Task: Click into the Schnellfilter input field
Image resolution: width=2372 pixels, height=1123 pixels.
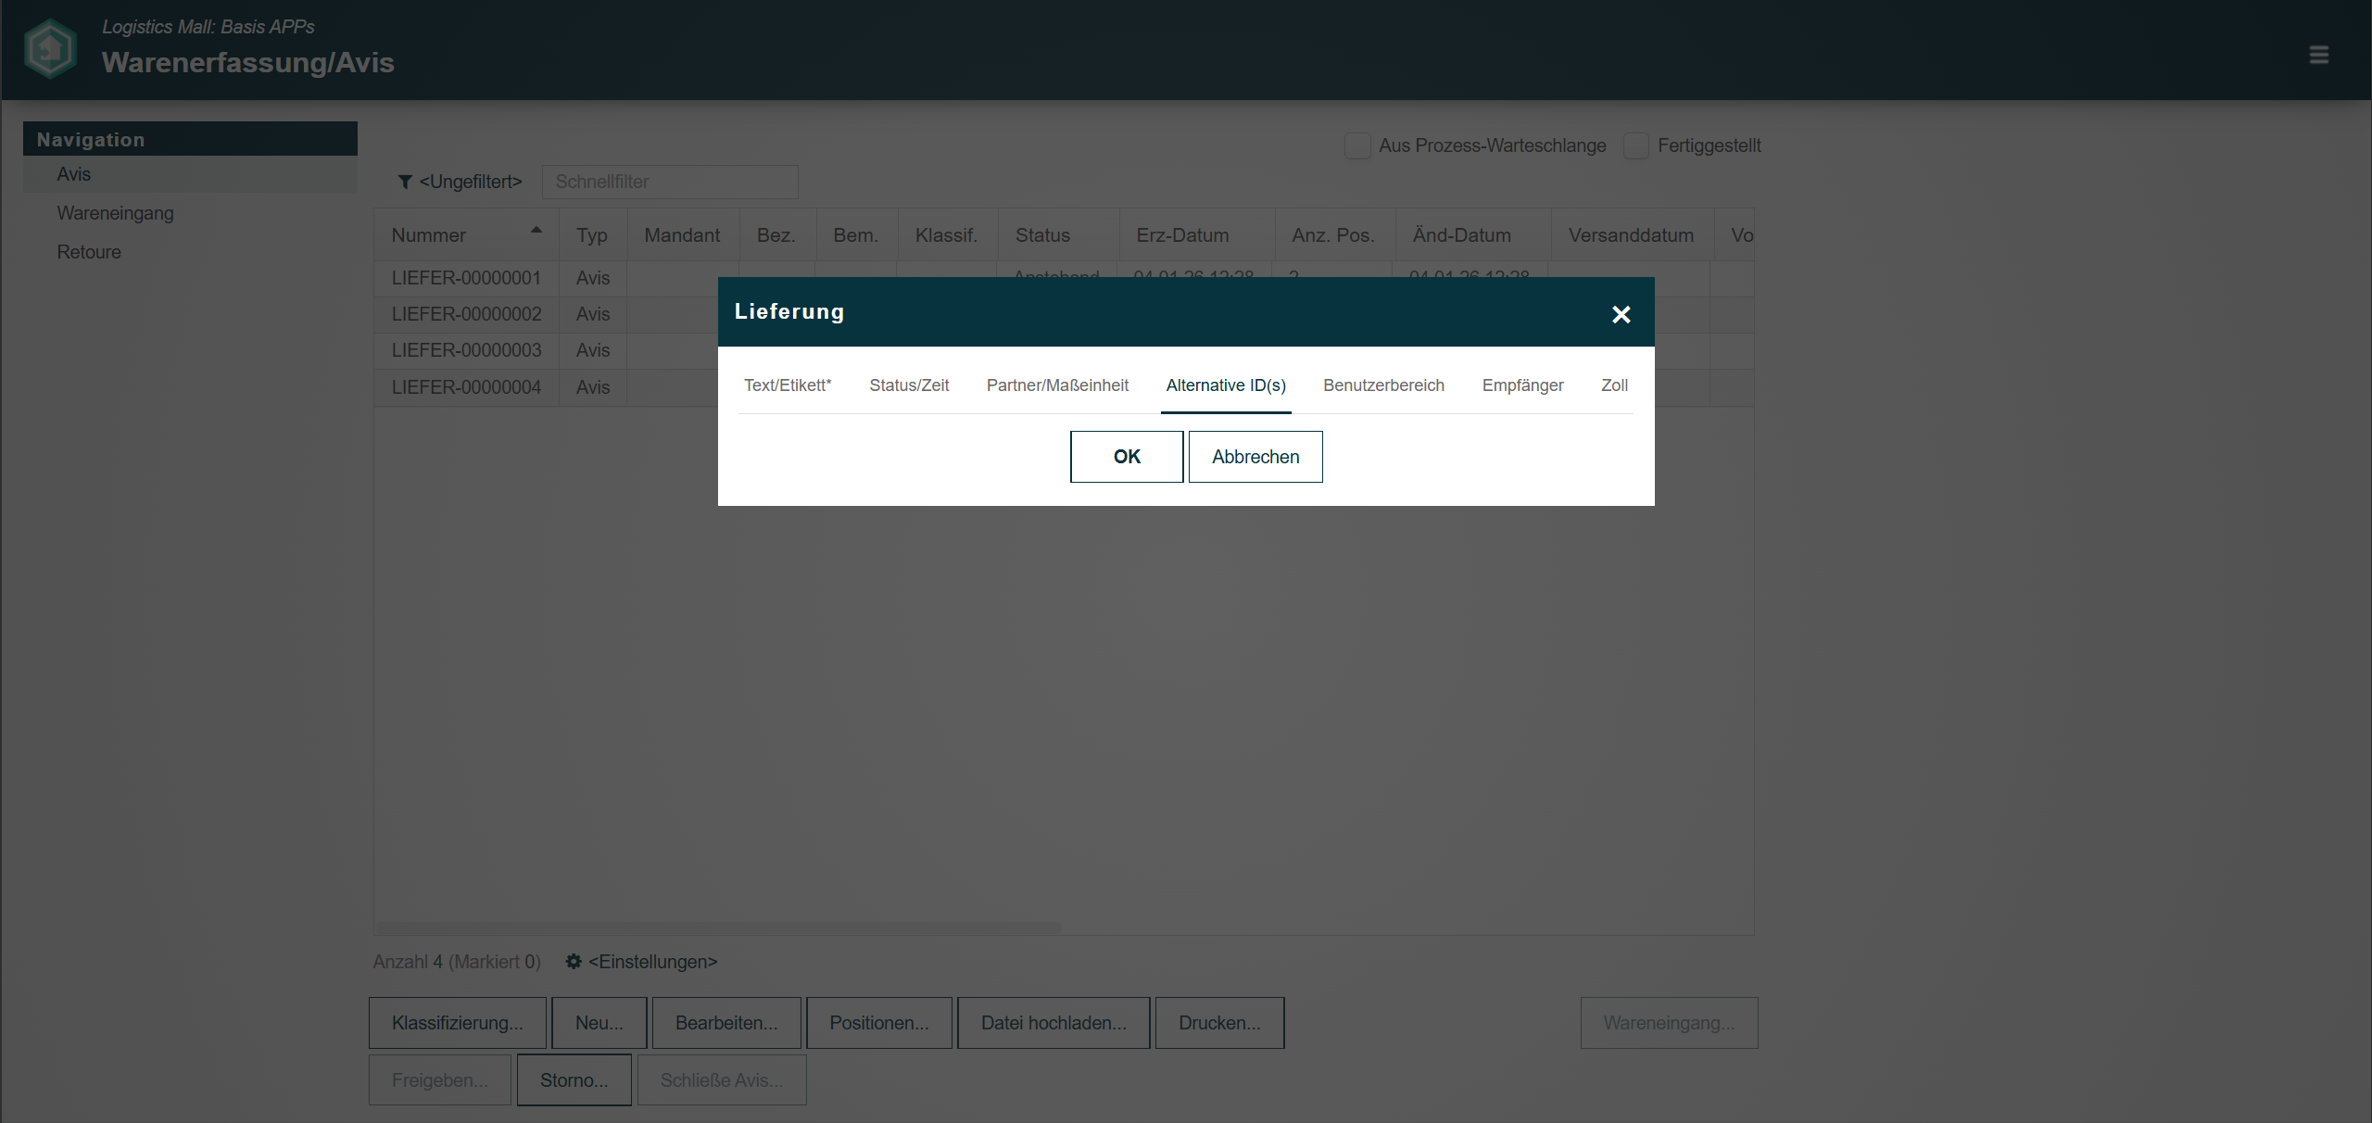Action: [x=670, y=182]
